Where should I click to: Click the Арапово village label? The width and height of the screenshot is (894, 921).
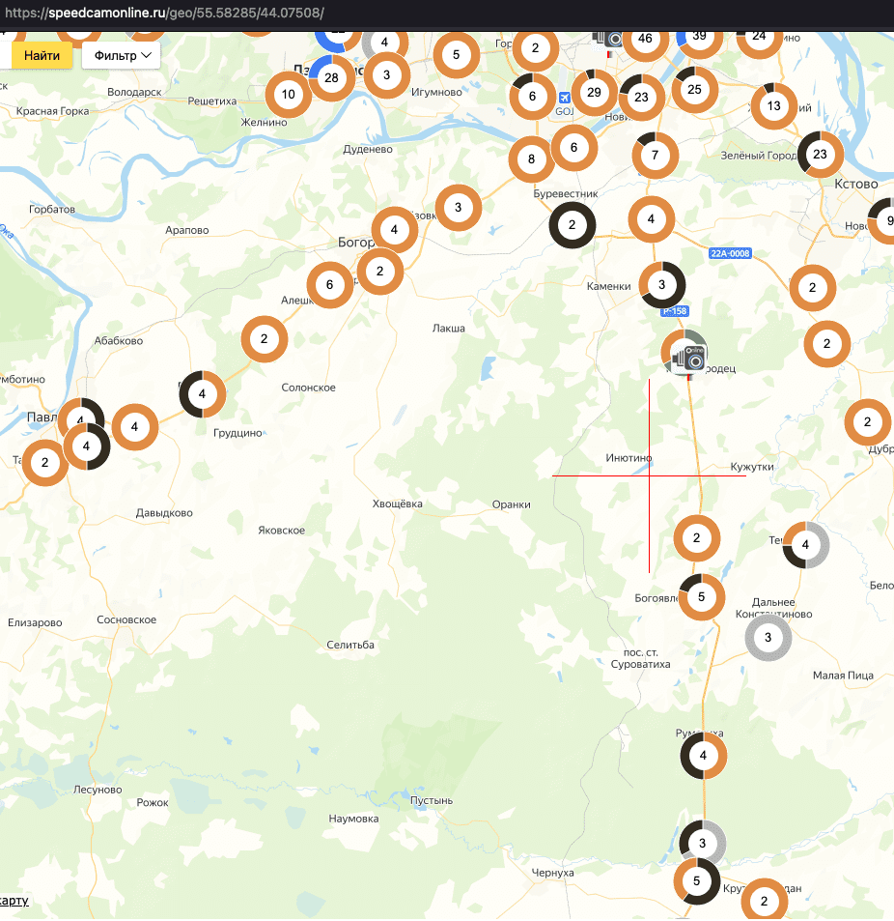tap(187, 230)
